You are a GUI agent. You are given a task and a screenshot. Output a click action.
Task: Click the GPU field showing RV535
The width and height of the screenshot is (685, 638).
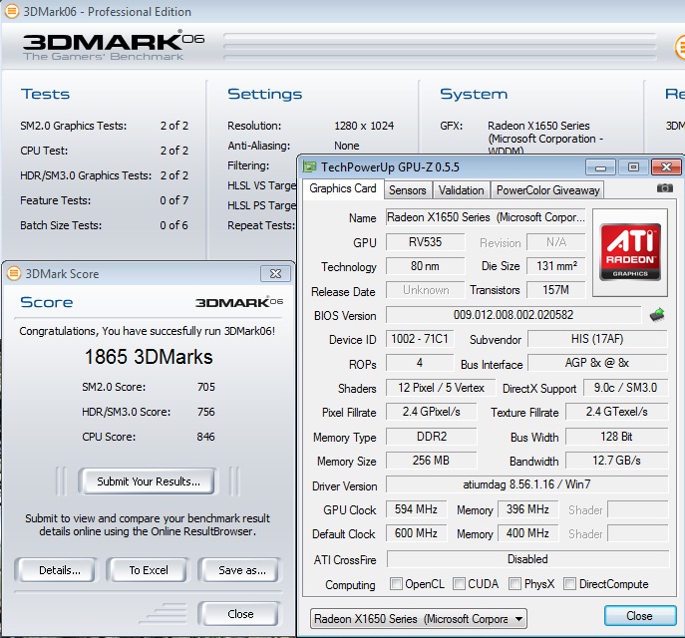click(425, 242)
